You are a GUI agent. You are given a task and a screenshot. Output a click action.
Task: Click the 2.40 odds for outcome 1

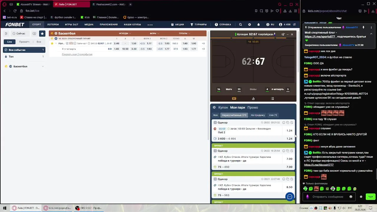(x=117, y=44)
